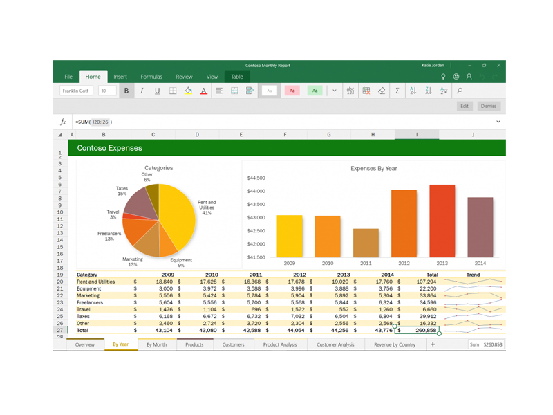Select the green Good cell style swatch
Image resolution: width=553 pixels, height=415 pixels.
(315, 91)
